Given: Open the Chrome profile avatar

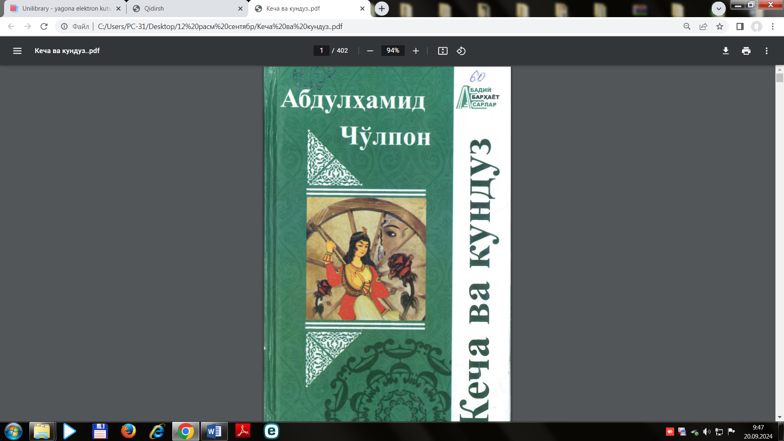Looking at the screenshot, I should click(757, 27).
